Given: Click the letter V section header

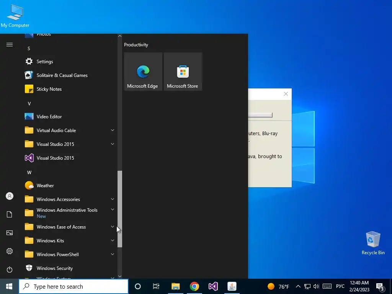Looking at the screenshot, I should click(x=29, y=103).
